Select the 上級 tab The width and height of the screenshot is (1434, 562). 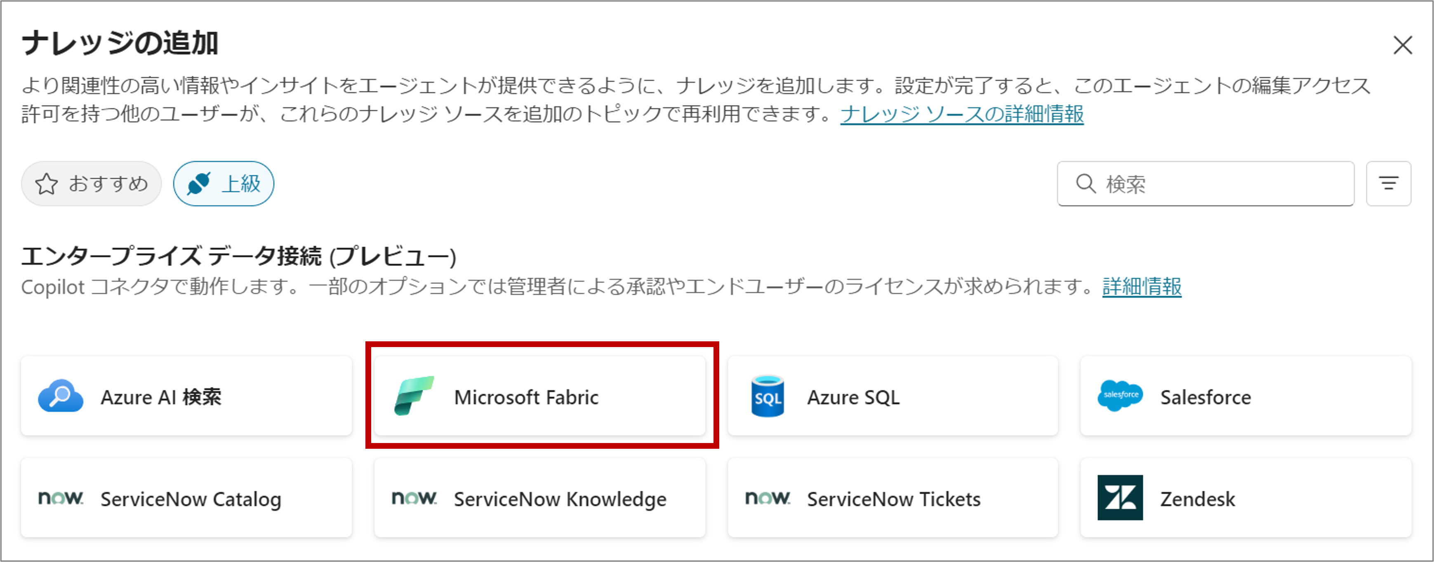coord(223,184)
